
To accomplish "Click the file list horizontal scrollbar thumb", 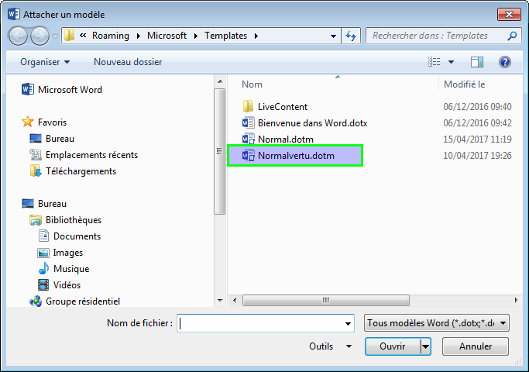I will [x=326, y=300].
